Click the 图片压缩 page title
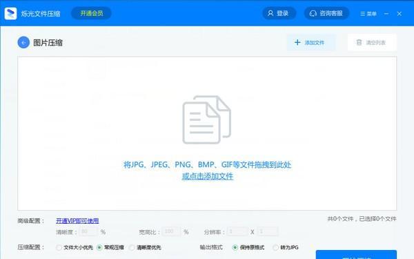The height and width of the screenshot is (259, 414). tap(48, 43)
